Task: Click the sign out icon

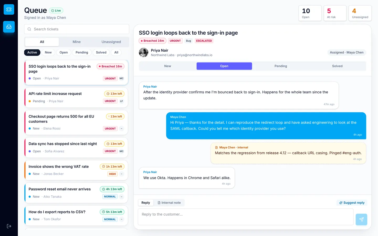Action: click(x=9, y=226)
